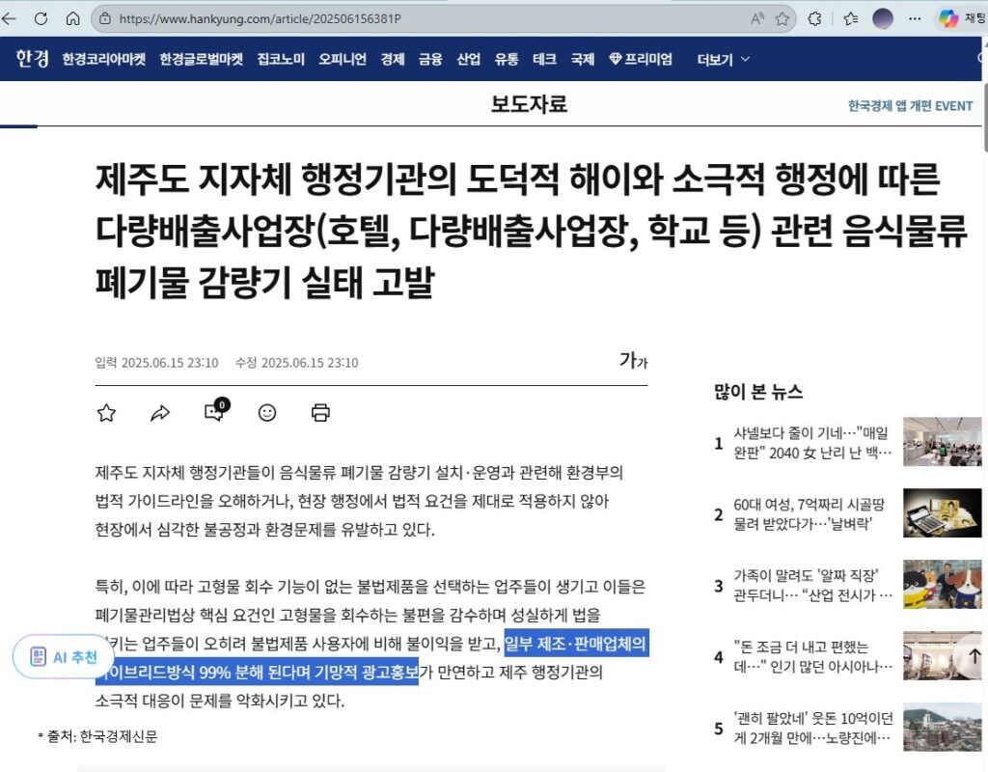The image size is (988, 772).
Task: Open thumbnail for ranked news item 1
Action: click(943, 441)
